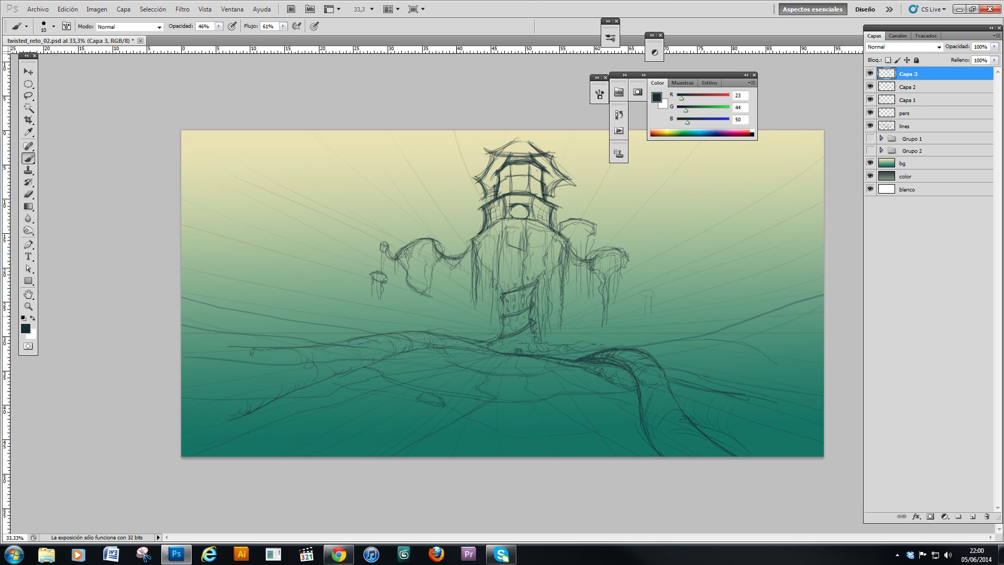The image size is (1004, 565).
Task: Select the Crop tool
Action: (28, 120)
